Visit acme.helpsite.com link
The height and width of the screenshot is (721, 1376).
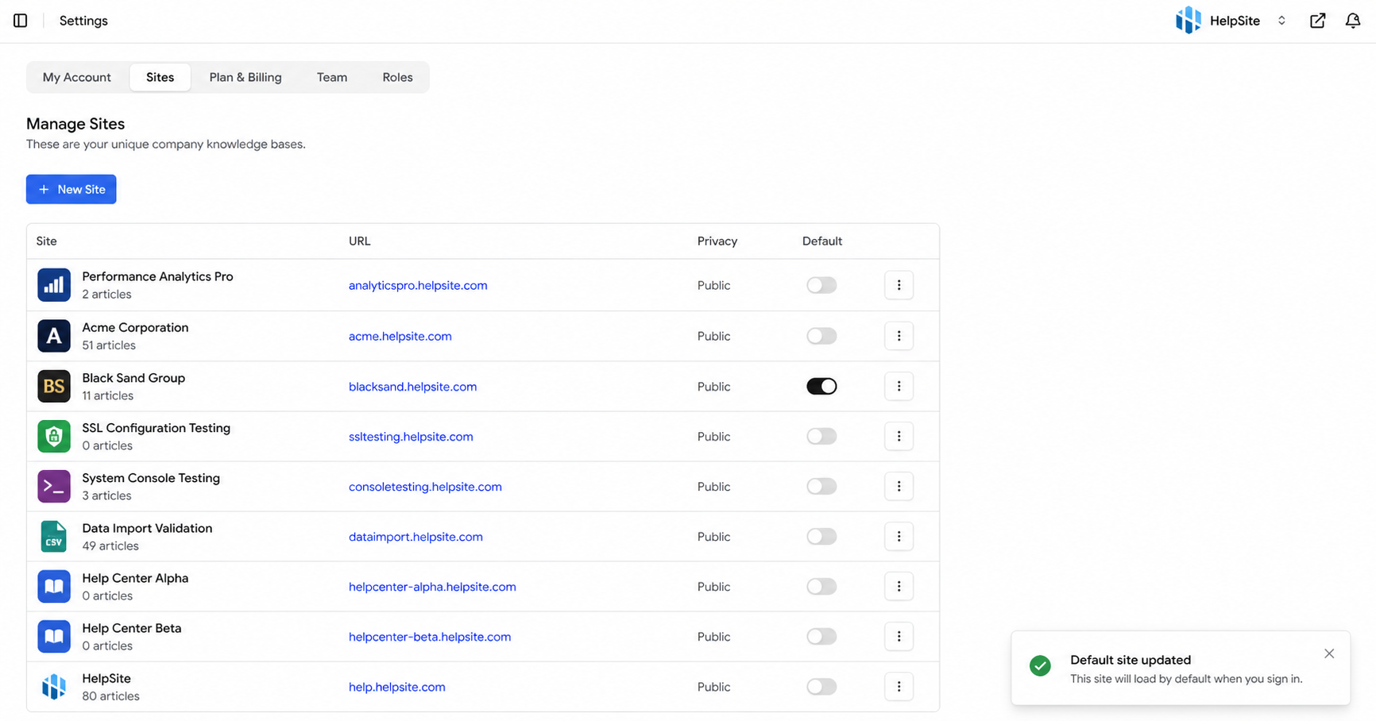(400, 337)
